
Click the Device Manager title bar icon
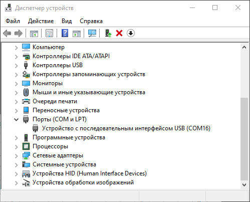coord(8,8)
